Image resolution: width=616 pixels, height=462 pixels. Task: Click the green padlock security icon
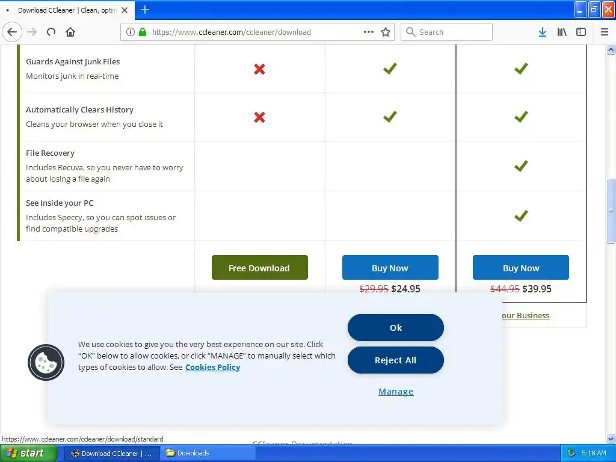pyautogui.click(x=143, y=32)
